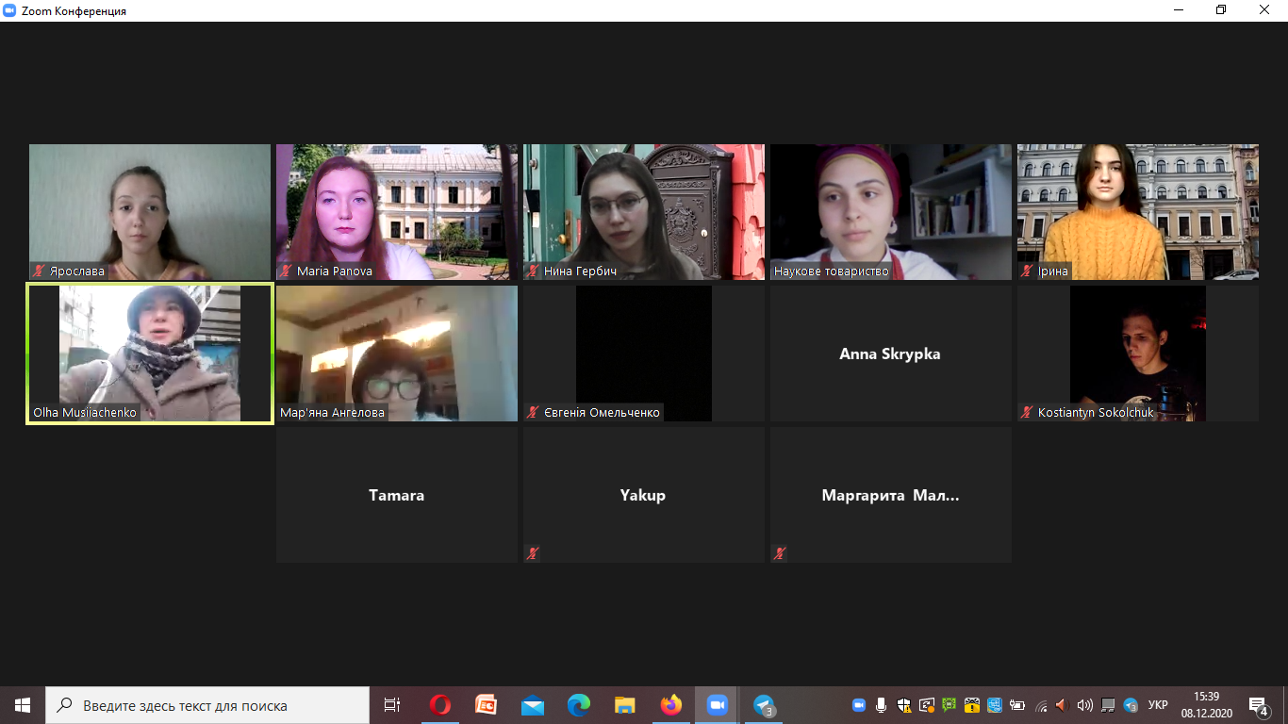Viewport: 1288px width, 724px height.
Task: Select Olha Musiiachenko's highlighted video tile
Action: (x=150, y=354)
